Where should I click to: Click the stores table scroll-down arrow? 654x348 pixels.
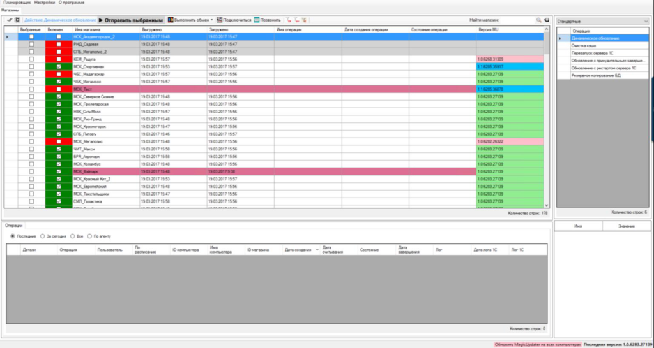click(547, 205)
